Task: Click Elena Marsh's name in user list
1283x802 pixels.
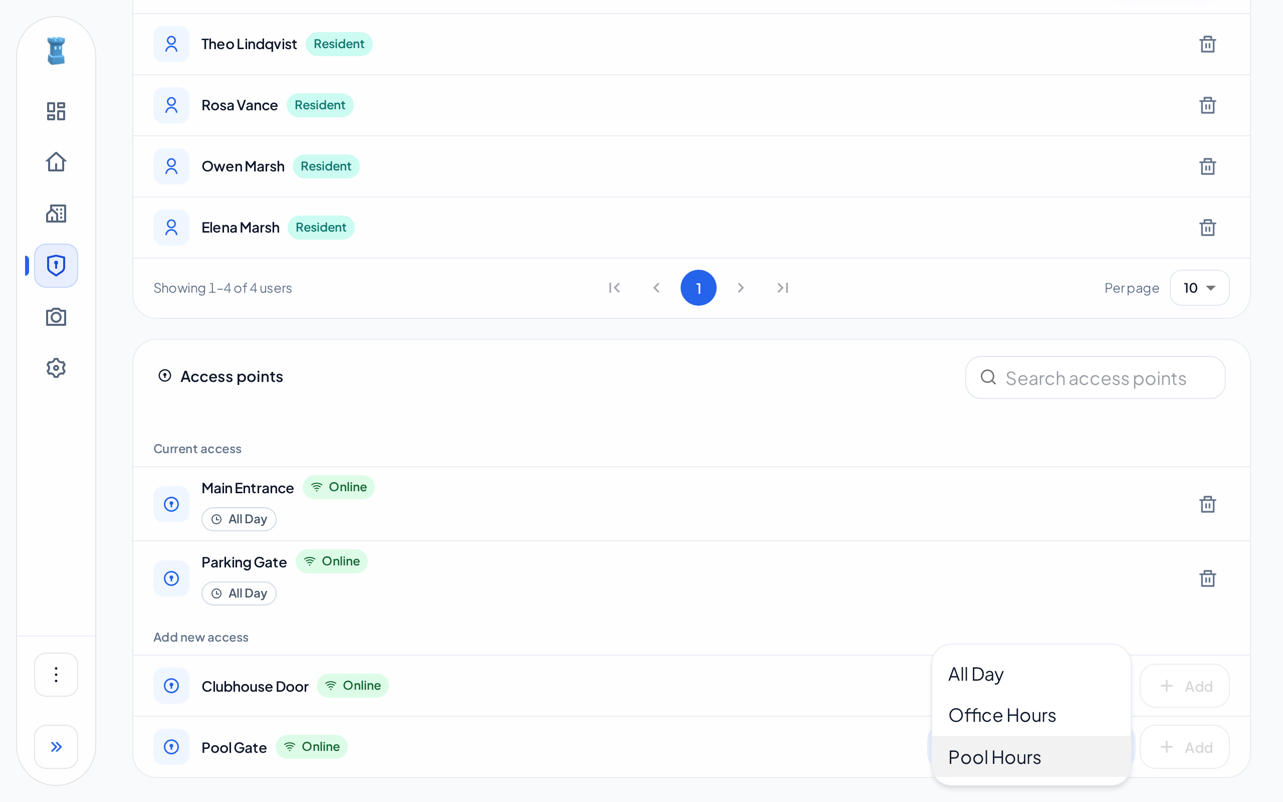Action: (x=240, y=228)
